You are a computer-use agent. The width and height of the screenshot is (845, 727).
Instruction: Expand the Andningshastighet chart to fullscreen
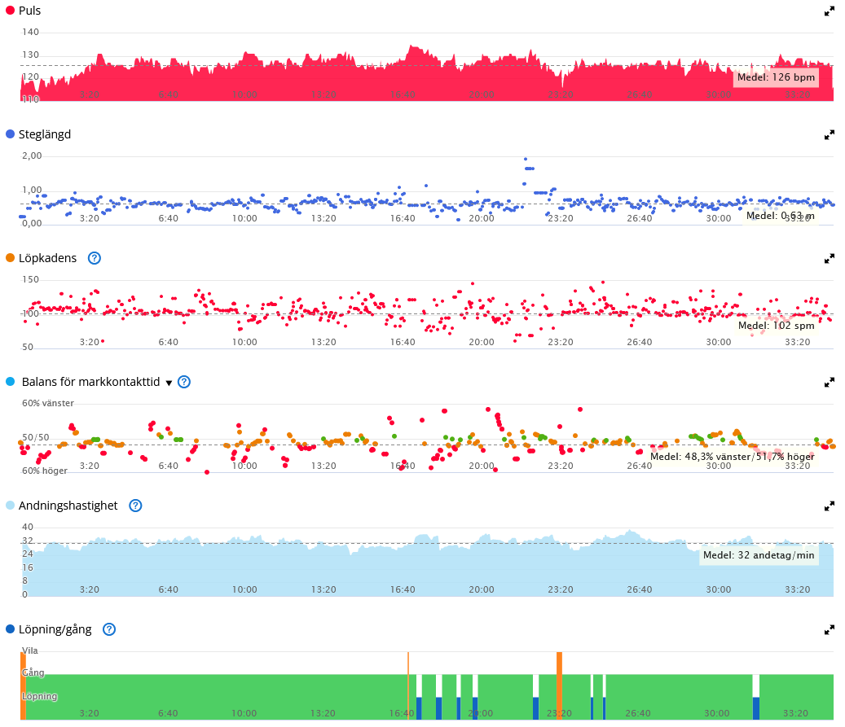[x=830, y=506]
